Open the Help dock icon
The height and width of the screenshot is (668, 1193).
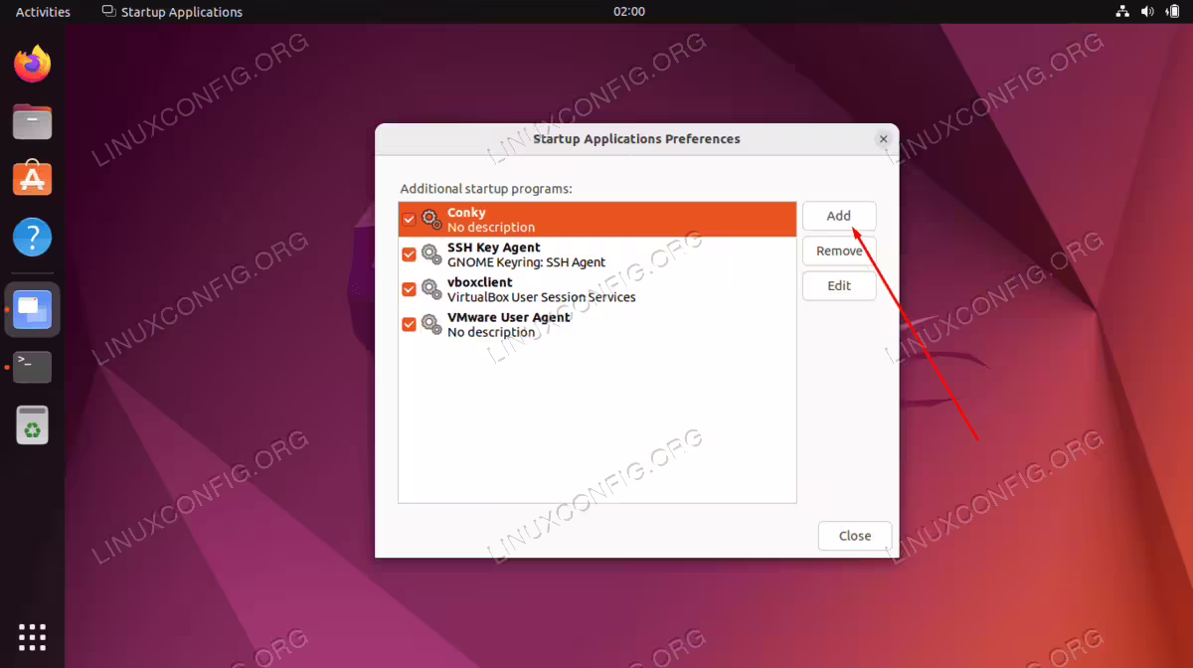click(32, 238)
